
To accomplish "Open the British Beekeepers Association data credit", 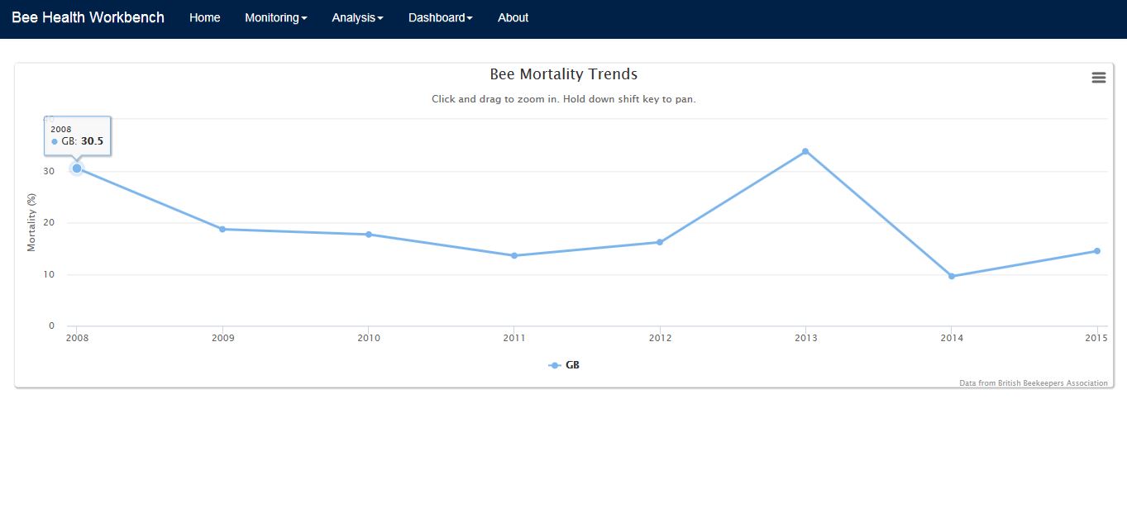I will (1033, 383).
